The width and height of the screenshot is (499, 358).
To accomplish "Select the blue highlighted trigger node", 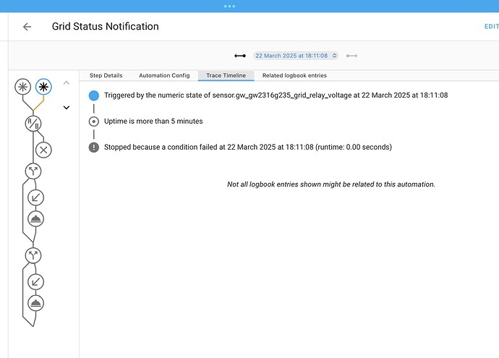I will [x=43, y=88].
